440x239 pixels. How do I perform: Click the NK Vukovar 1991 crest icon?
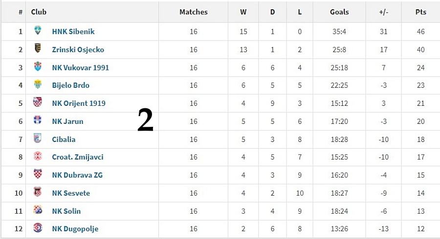pyautogui.click(x=38, y=66)
